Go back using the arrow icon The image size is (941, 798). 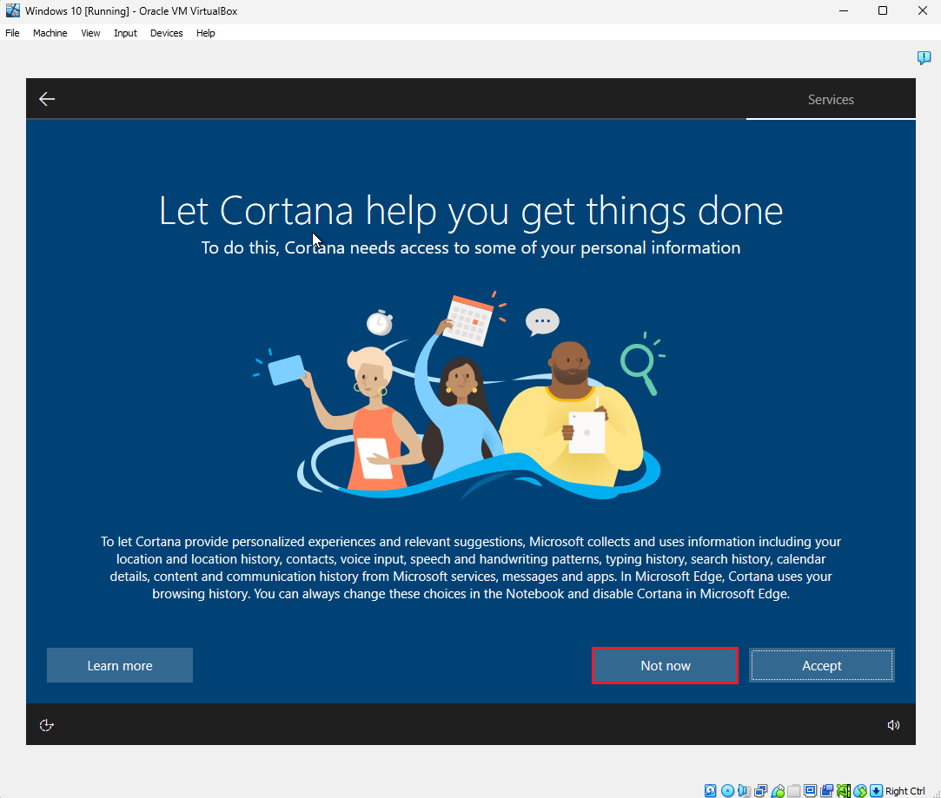click(x=47, y=99)
